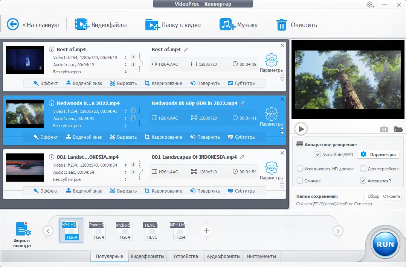This screenshot has width=406, height=267.
Task: Show info icon for Redwoods 8...n 2022.mp4
Action: tap(52, 103)
